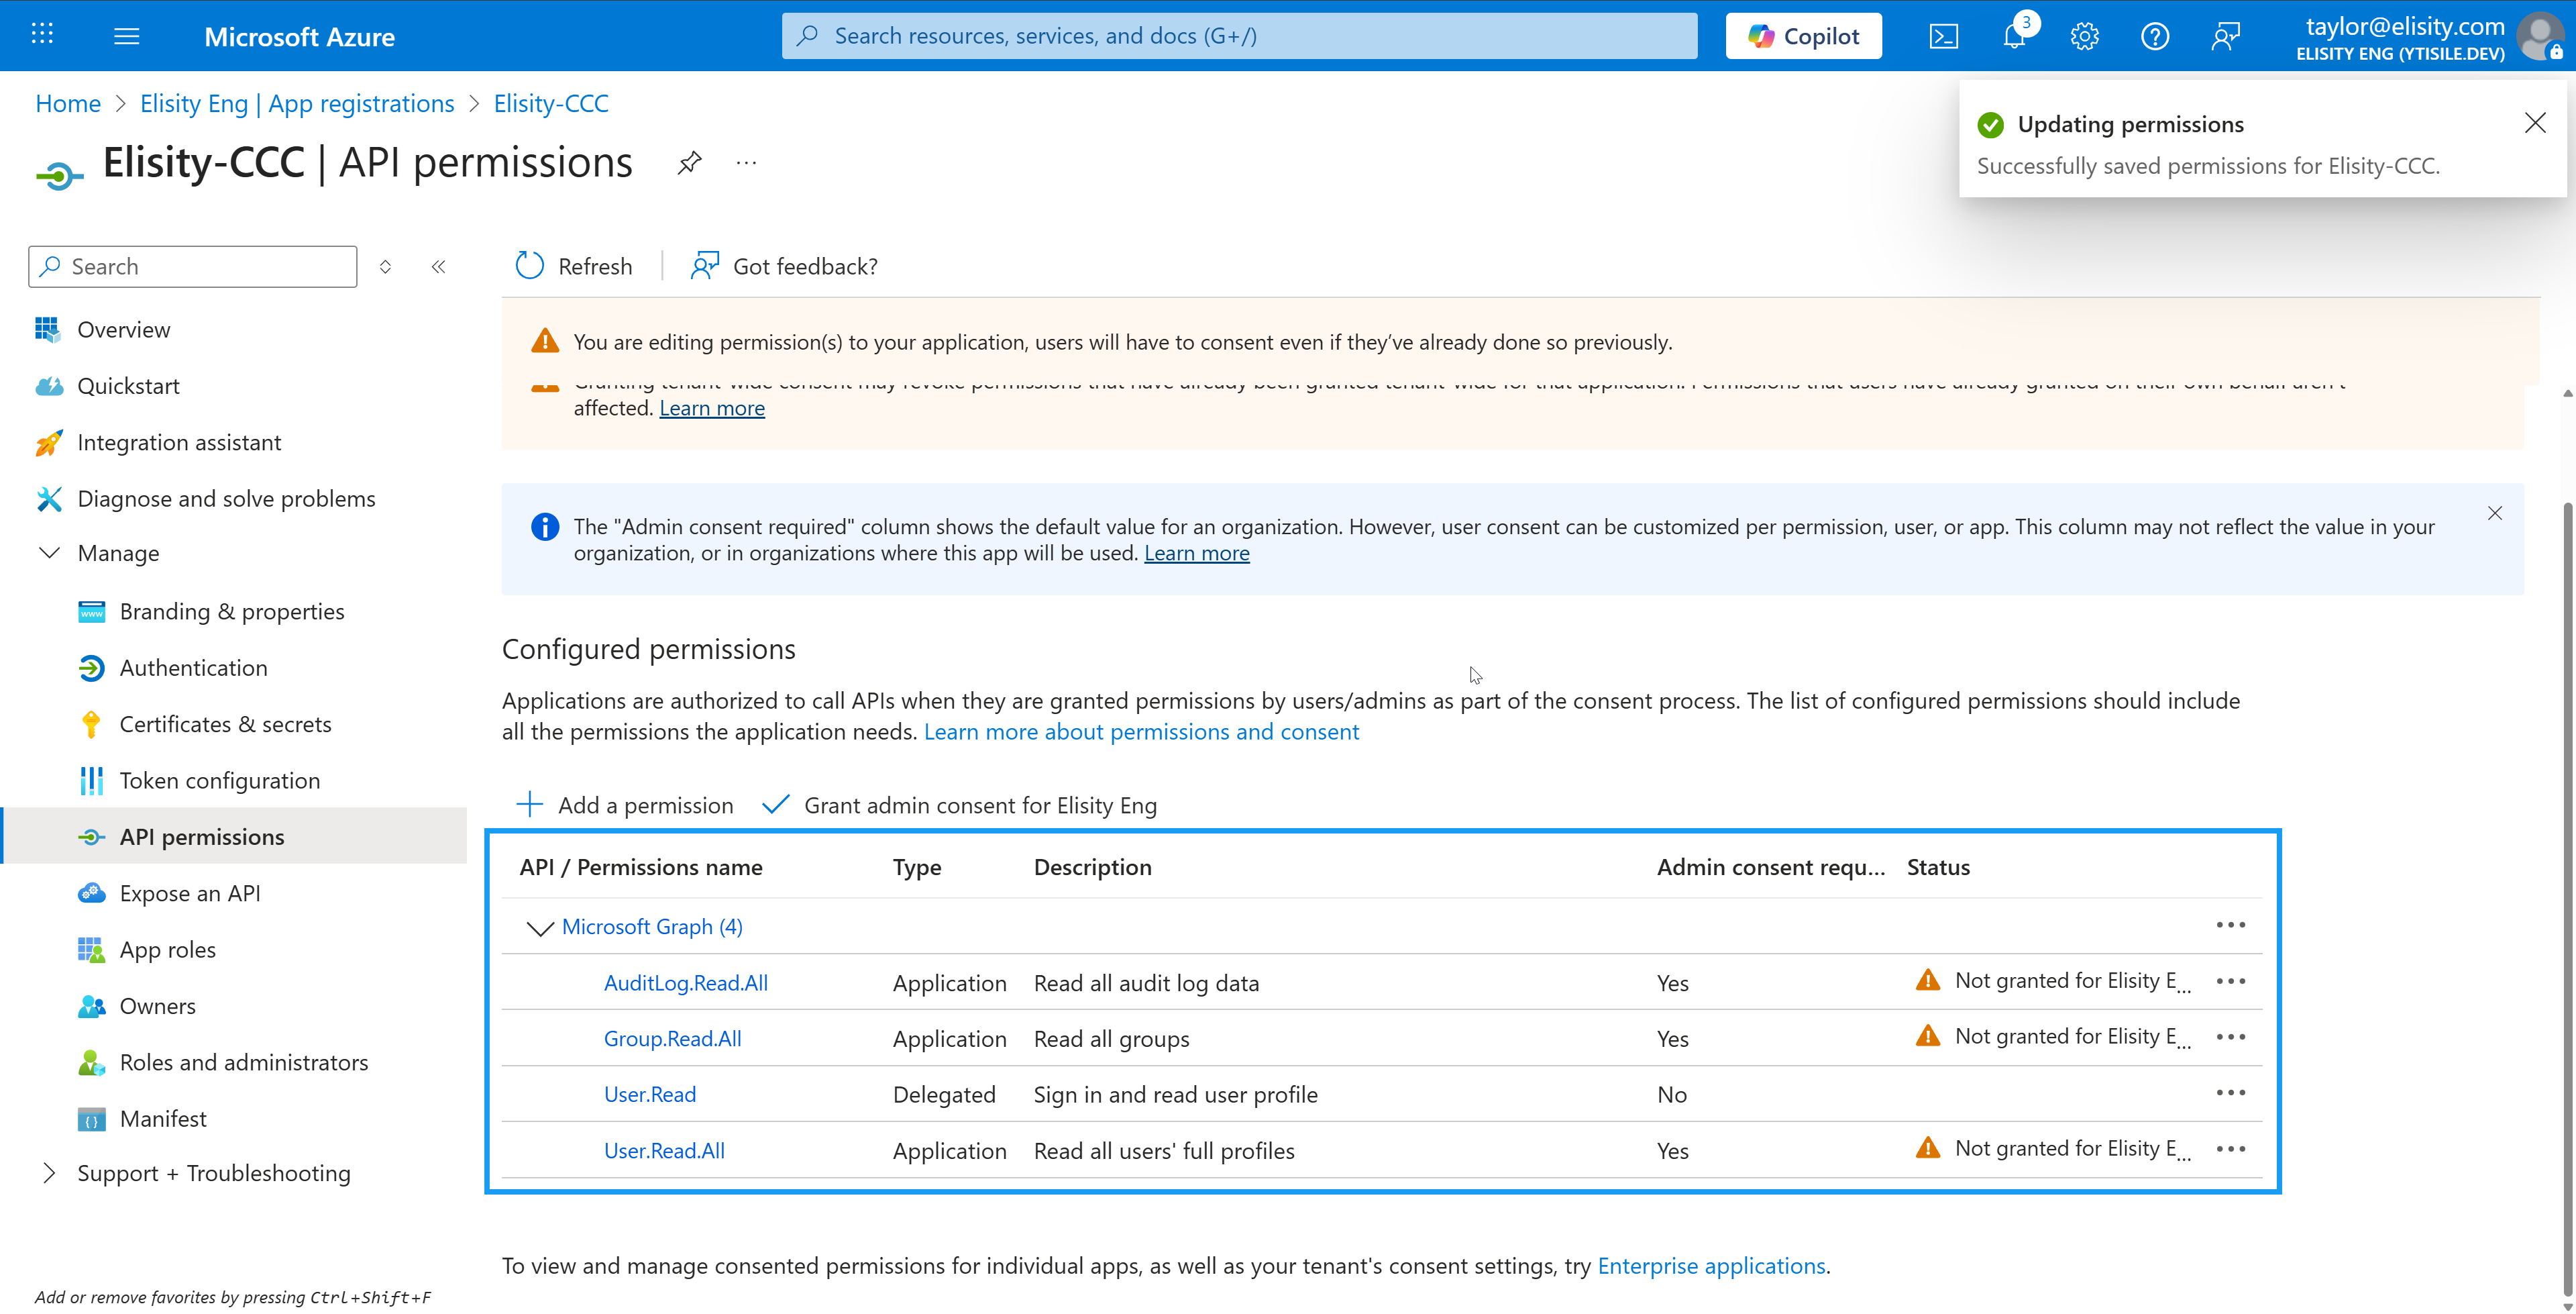Viewport: 2576px width, 1314px height.
Task: Open the AuditLog.Read.All permission link
Action: point(685,982)
